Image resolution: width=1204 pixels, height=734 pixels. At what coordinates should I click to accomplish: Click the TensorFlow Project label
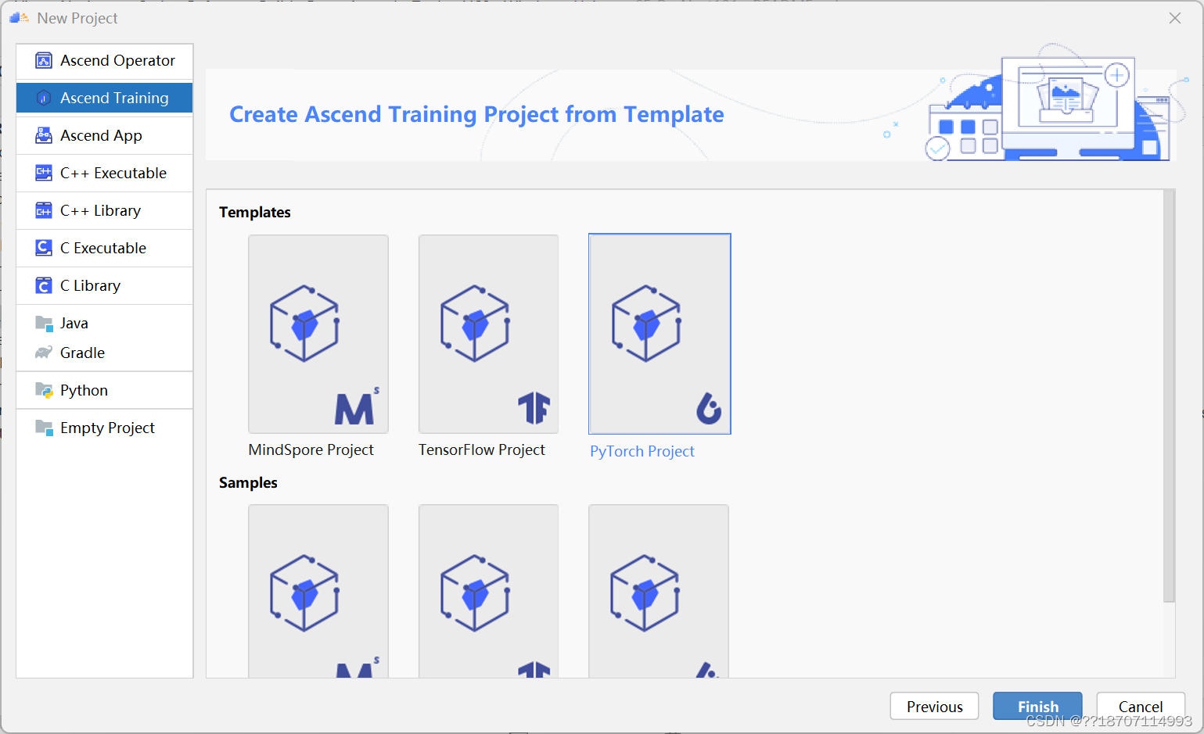[x=481, y=449]
